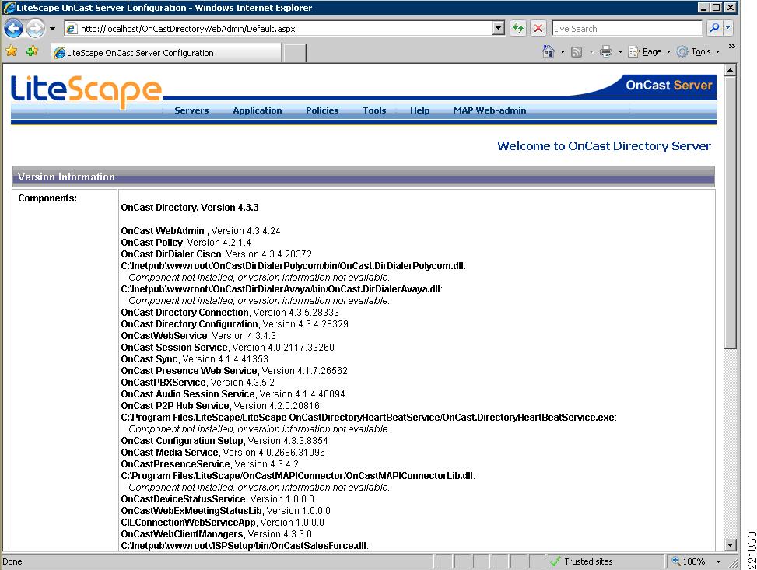Click the OnCast Media Service version line
757x570 pixels.
223,453
